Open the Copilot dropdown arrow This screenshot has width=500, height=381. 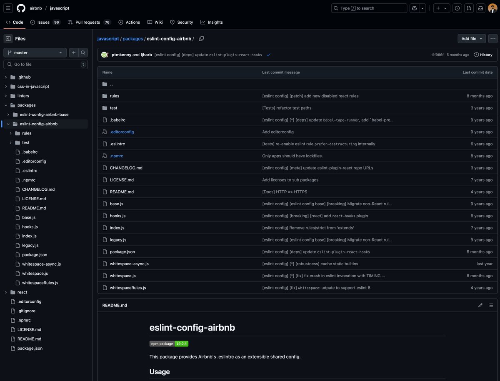tap(422, 8)
